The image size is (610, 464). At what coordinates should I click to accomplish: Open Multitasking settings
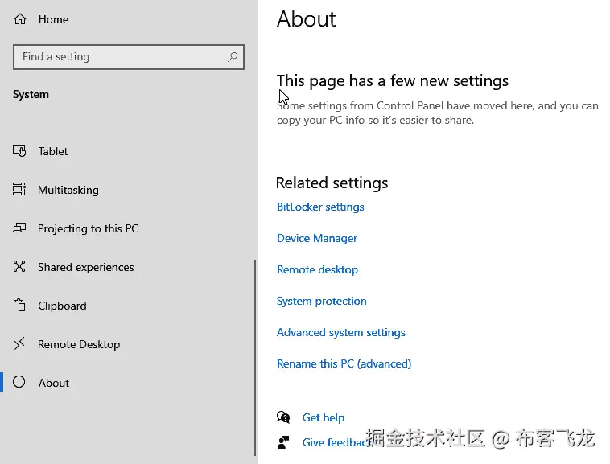click(x=129, y=190)
